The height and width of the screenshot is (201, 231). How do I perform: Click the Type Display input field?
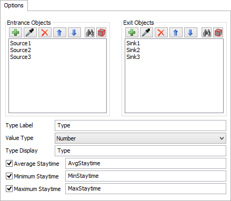140,150
